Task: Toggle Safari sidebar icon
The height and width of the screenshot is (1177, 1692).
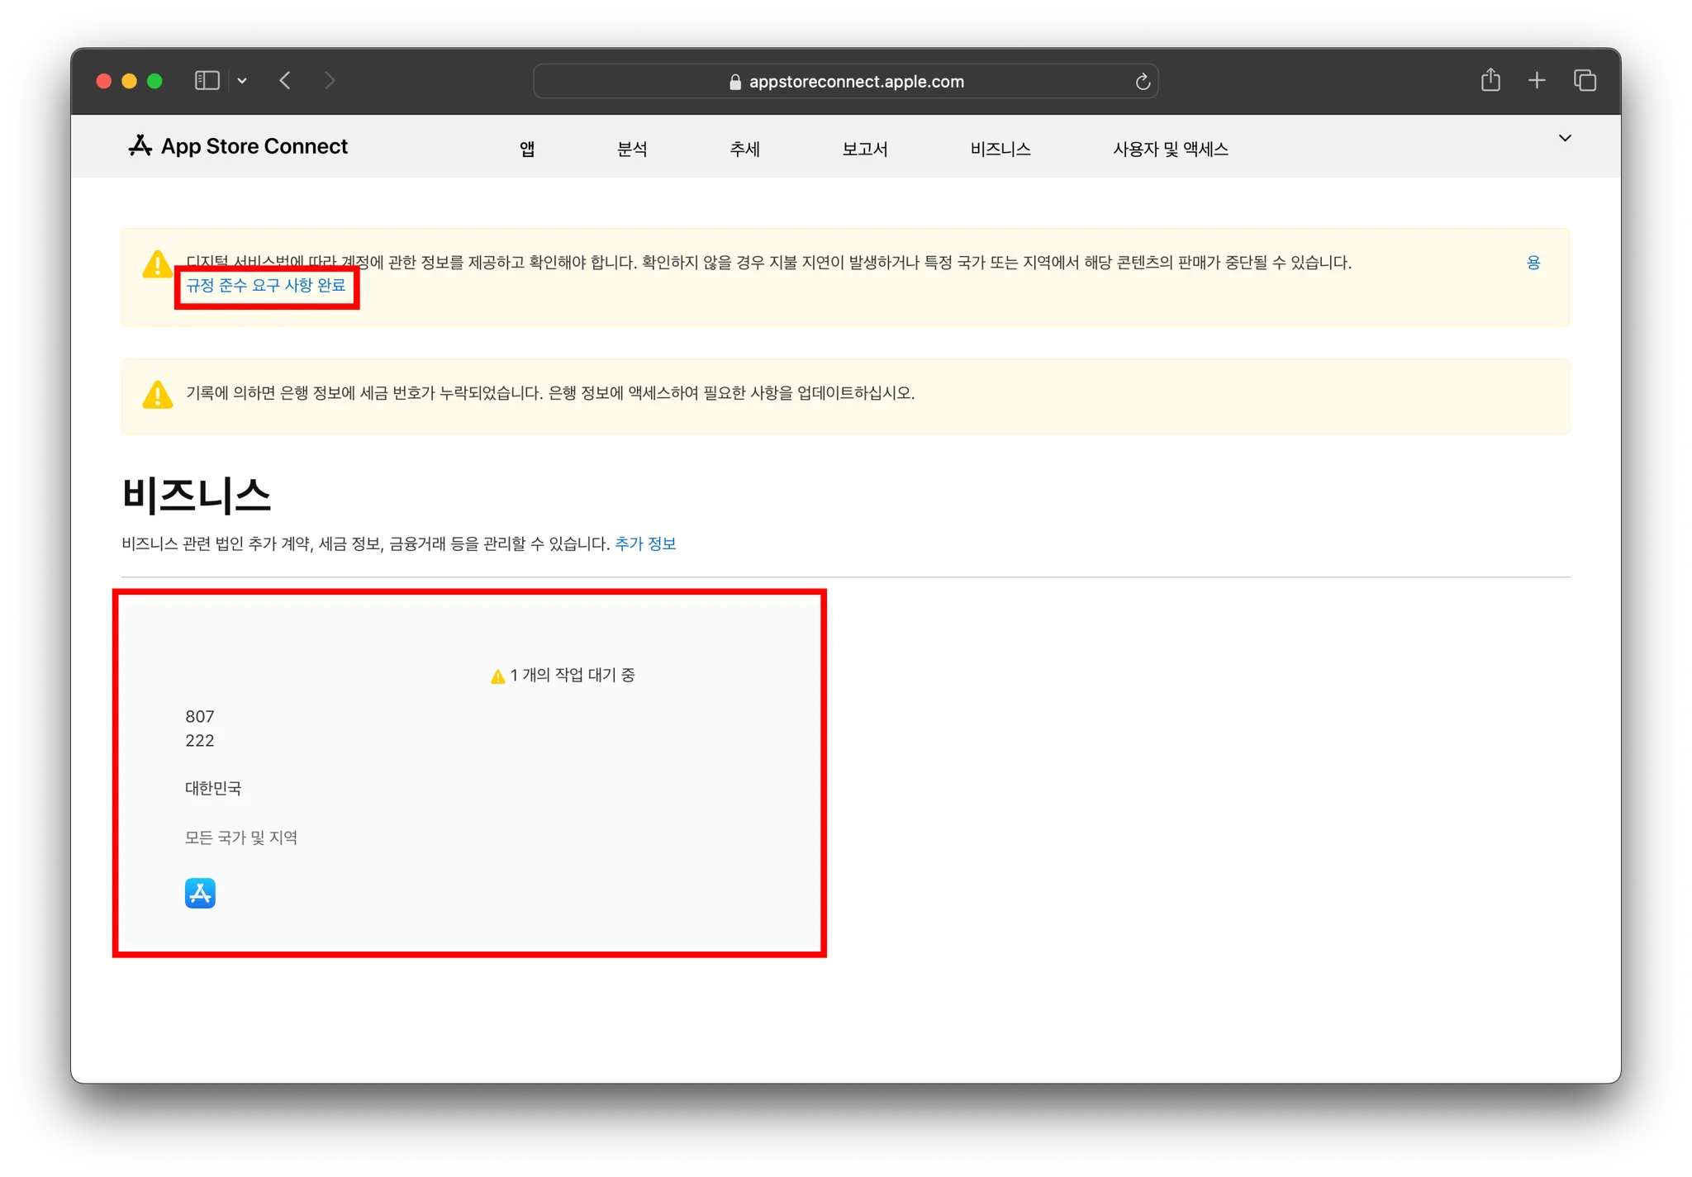Action: (207, 80)
